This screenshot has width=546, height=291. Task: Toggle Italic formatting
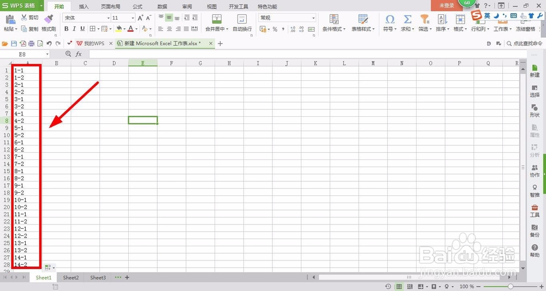click(74, 29)
